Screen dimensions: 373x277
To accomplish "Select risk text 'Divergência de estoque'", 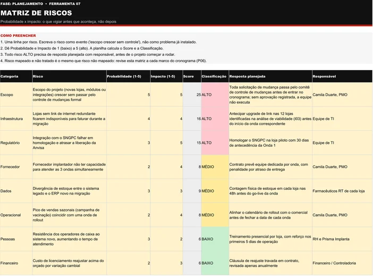I will [x=66, y=191].
